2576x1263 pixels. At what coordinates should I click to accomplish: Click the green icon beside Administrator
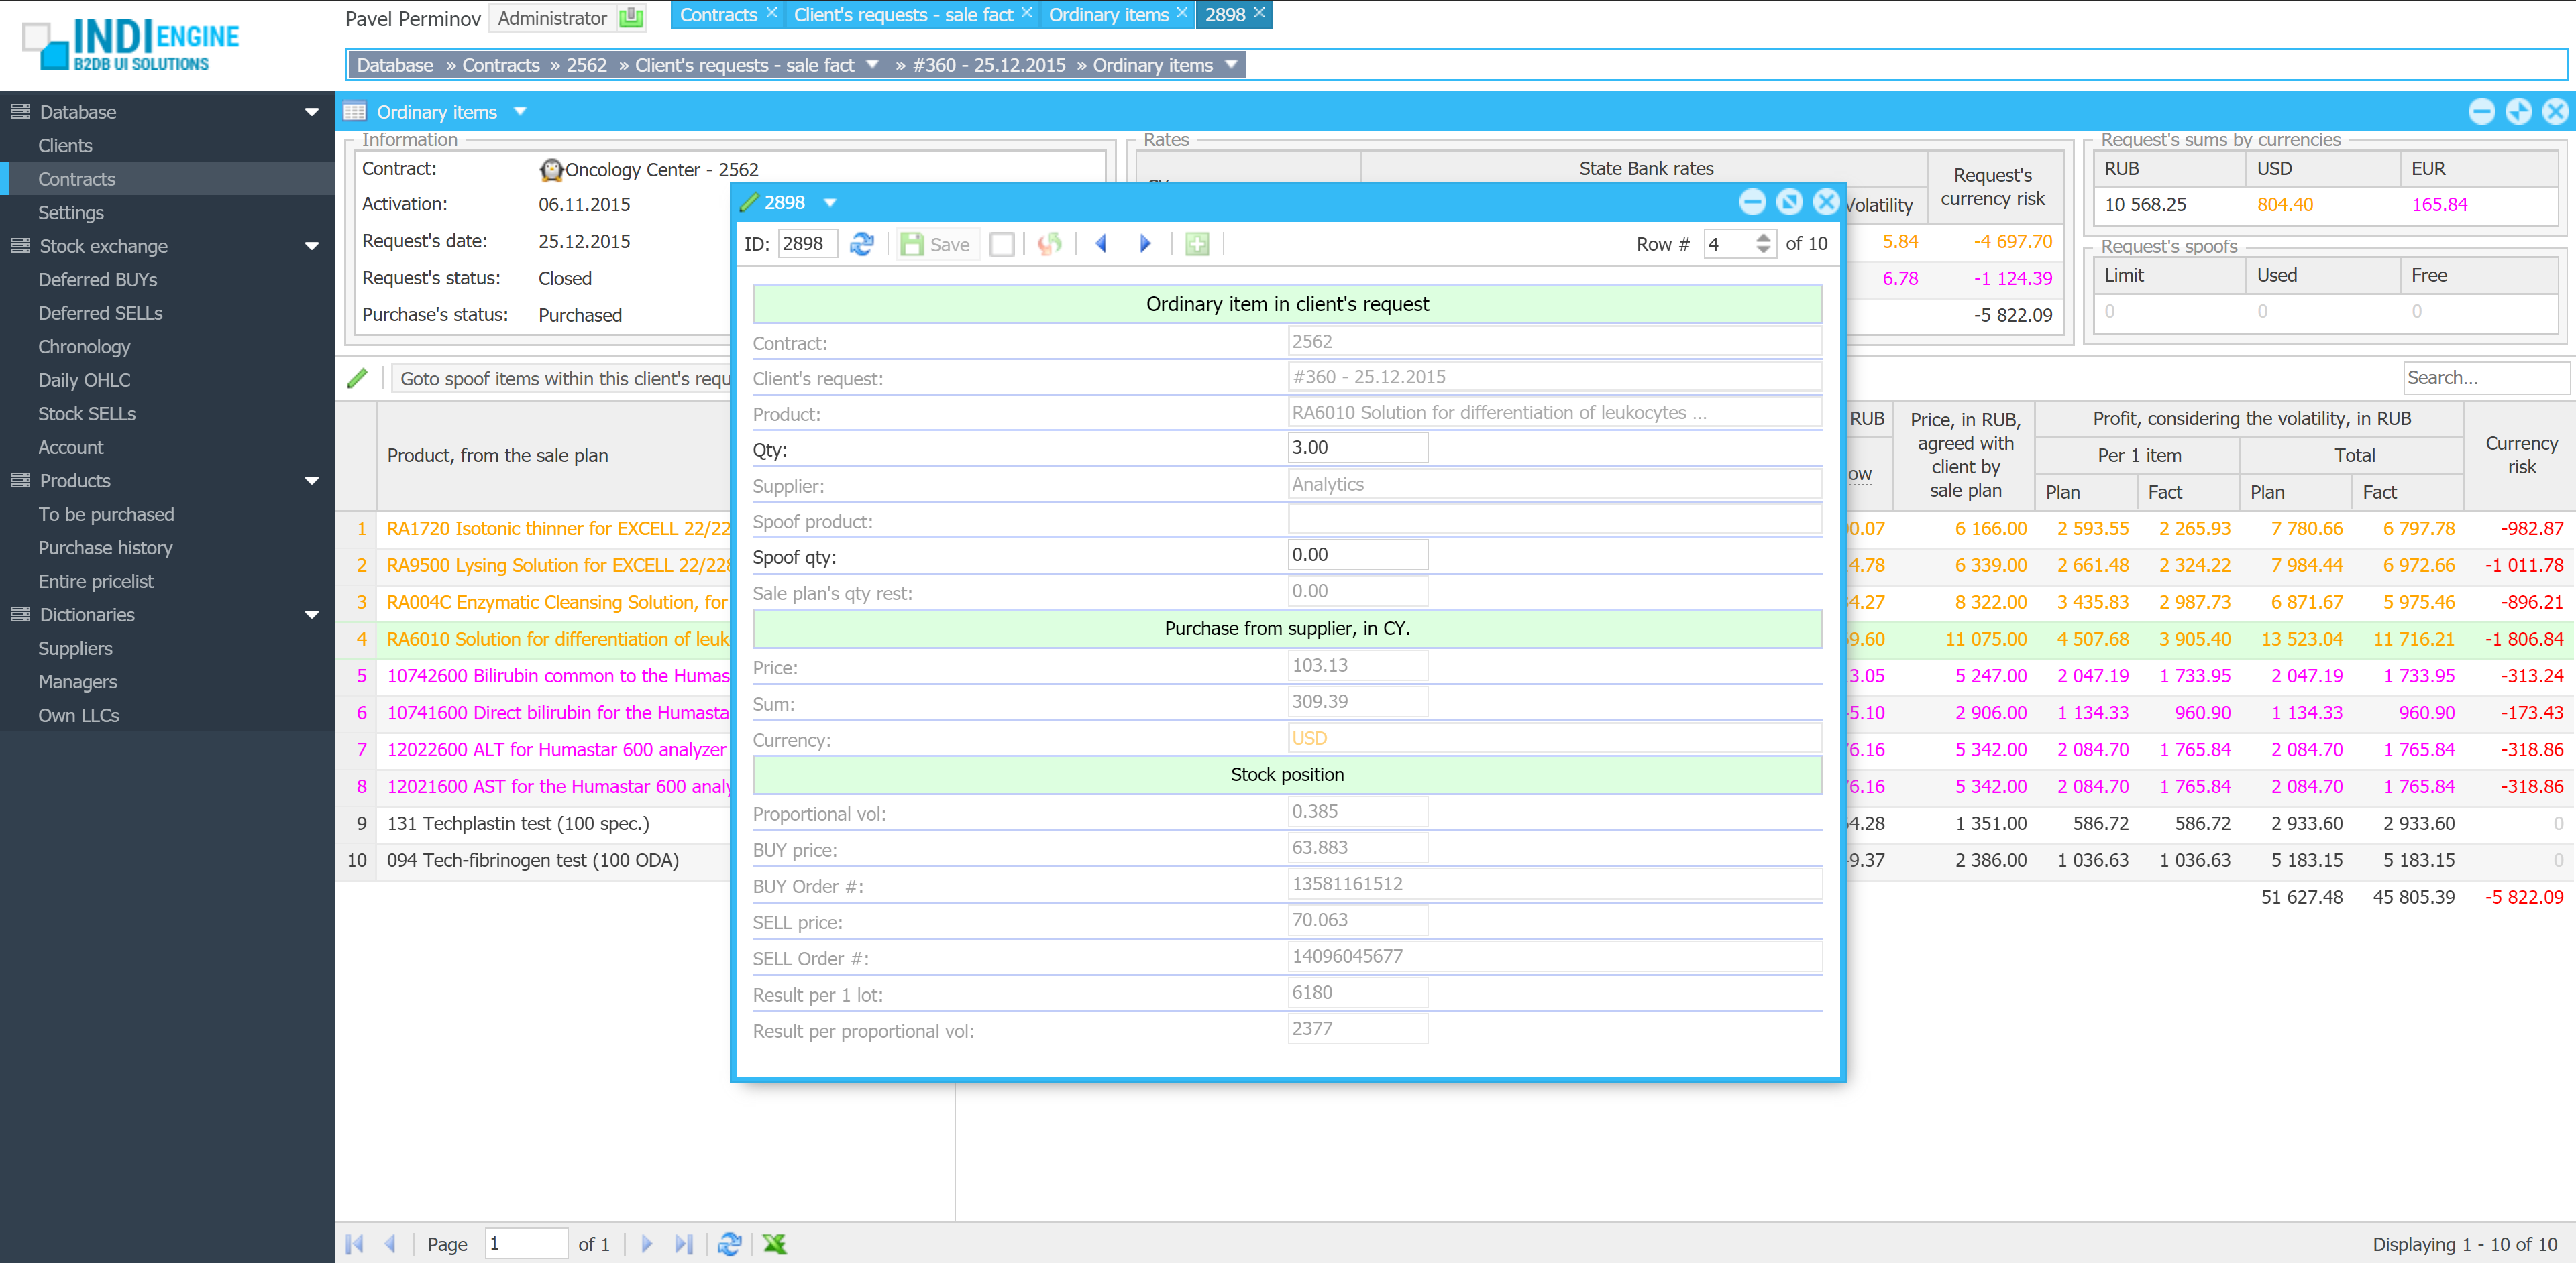(x=631, y=17)
